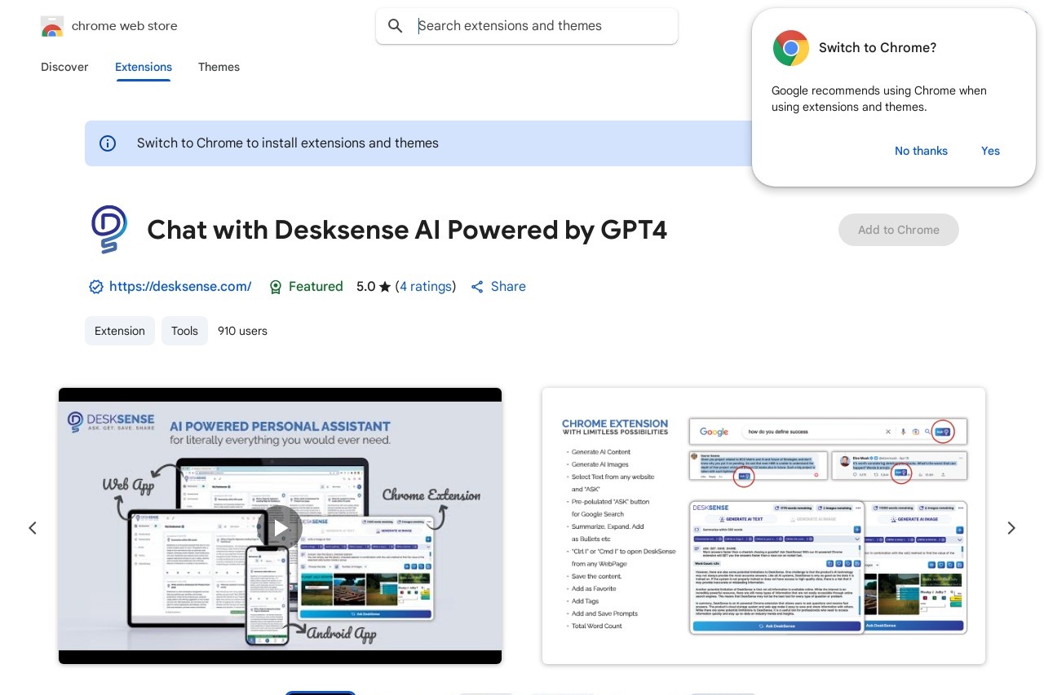Switch to the Themes tab
1044x695 pixels.
pyautogui.click(x=219, y=67)
